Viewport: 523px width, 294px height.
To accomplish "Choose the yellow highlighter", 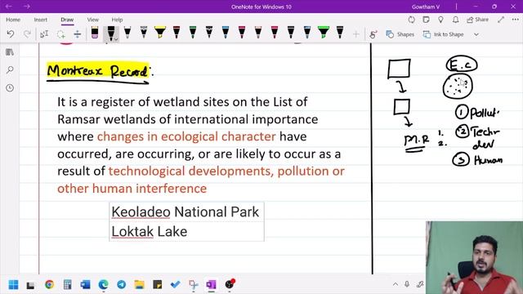I will pos(160,33).
